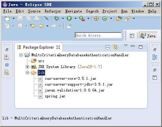This screenshot has width=162, height=127.
Task: Click the Debug bug icon
Action: pos(57,18)
